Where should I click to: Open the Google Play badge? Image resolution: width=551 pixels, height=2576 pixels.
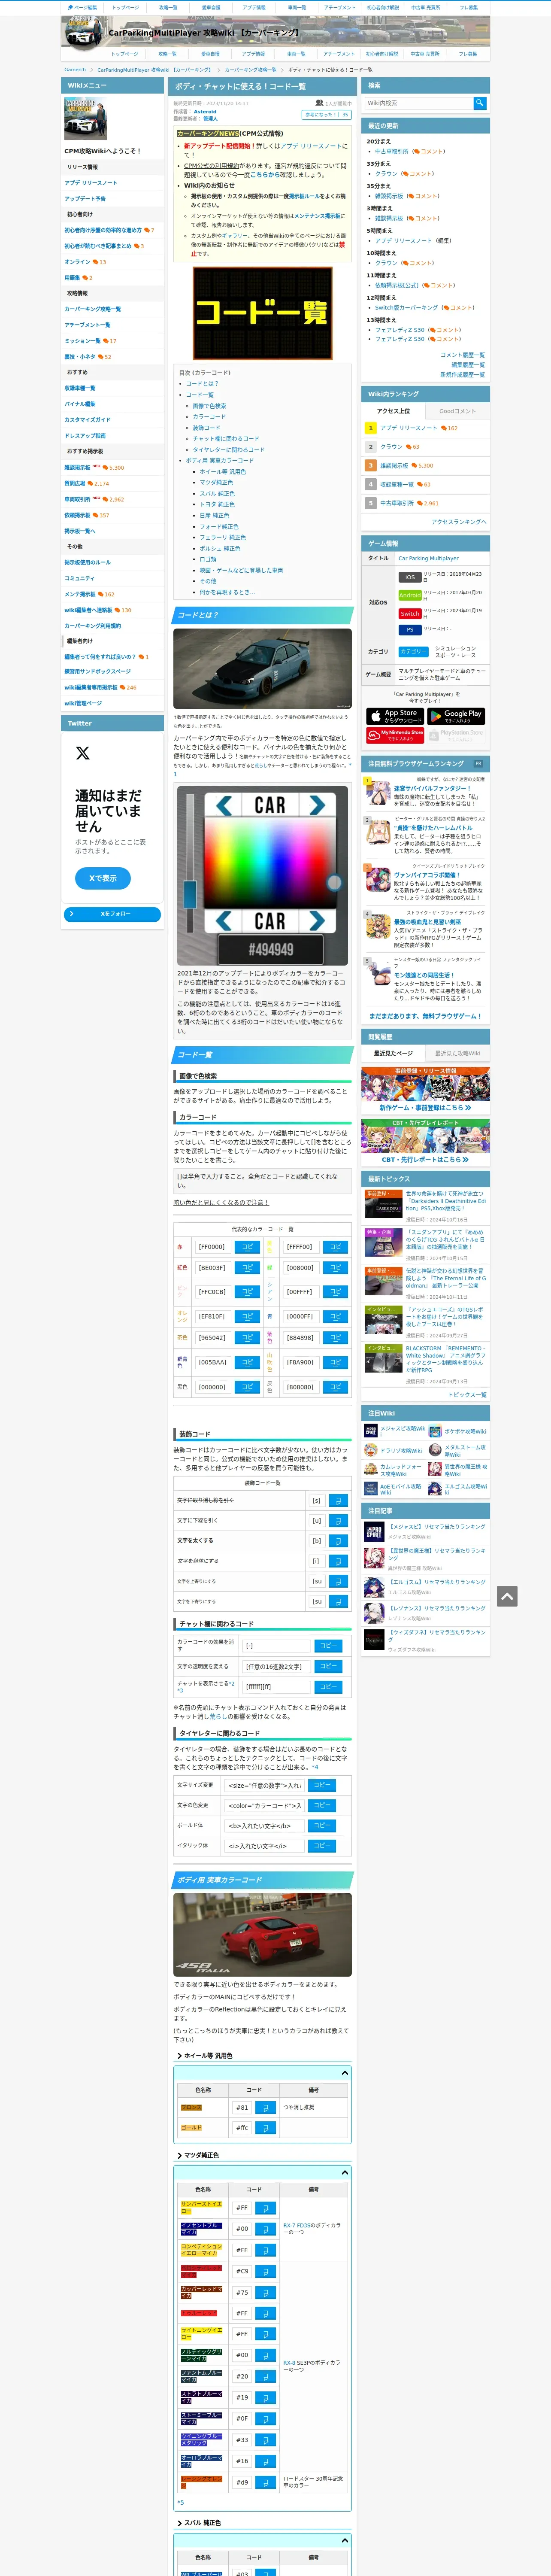(456, 716)
